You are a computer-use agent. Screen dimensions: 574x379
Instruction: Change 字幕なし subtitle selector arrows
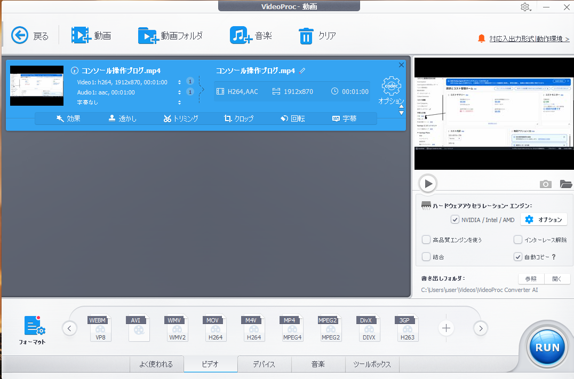click(x=179, y=102)
